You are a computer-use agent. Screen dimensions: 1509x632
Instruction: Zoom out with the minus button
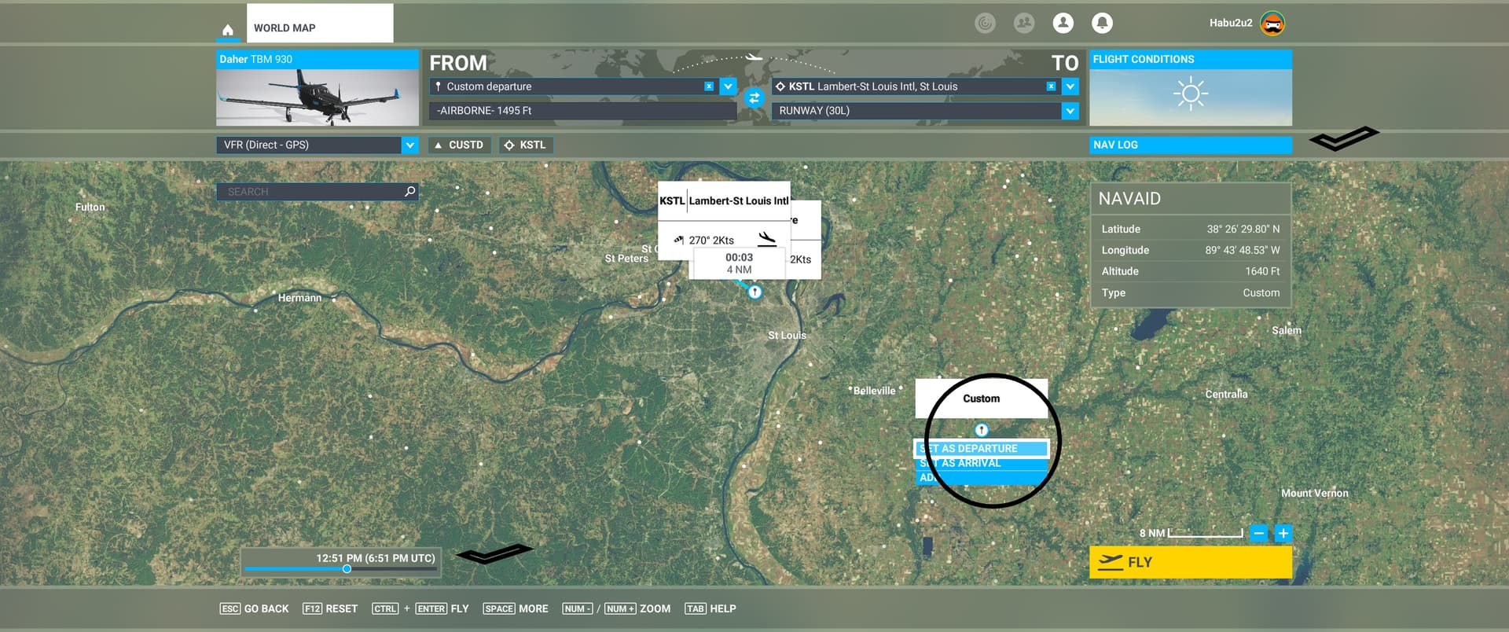[1258, 533]
